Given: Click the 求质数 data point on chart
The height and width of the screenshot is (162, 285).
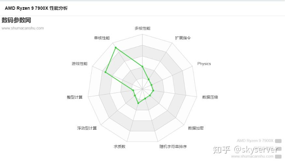Looking at the screenshot, I should tap(138, 103).
